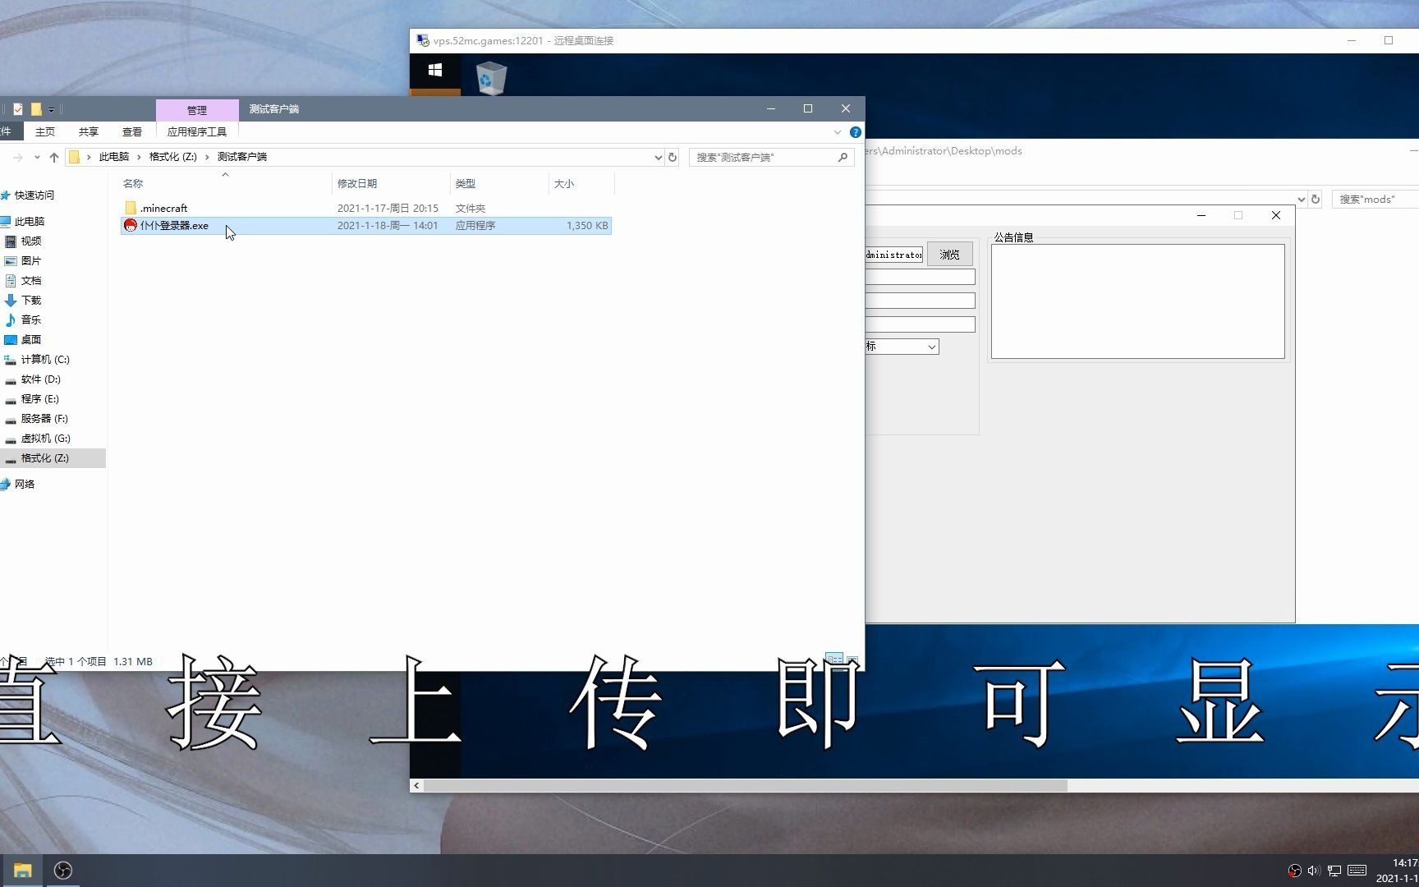This screenshot has height=887, width=1419.
Task: Open the 下载 folder in the sidebar
Action: (31, 301)
